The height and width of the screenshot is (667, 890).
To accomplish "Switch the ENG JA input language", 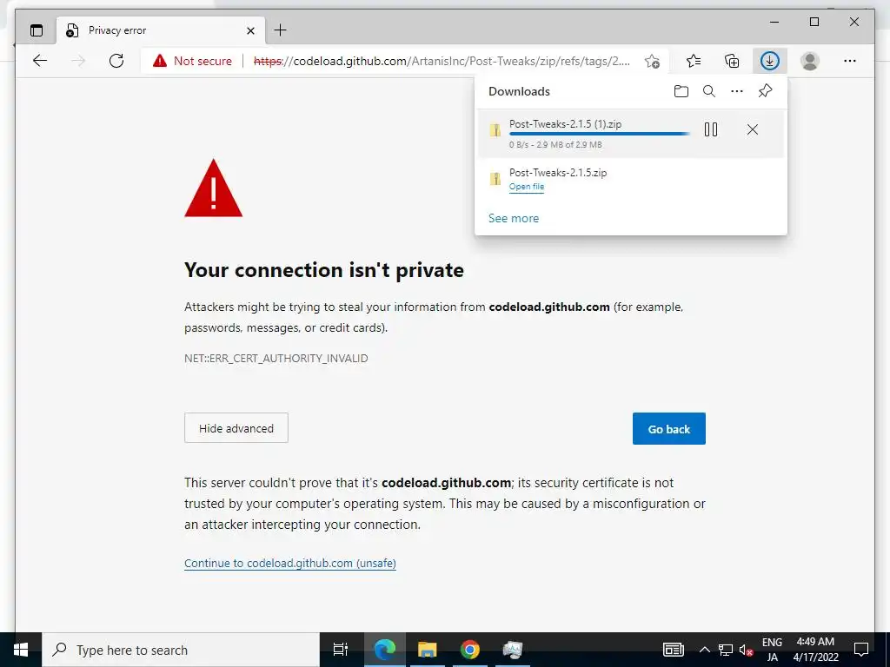I will pyautogui.click(x=772, y=650).
